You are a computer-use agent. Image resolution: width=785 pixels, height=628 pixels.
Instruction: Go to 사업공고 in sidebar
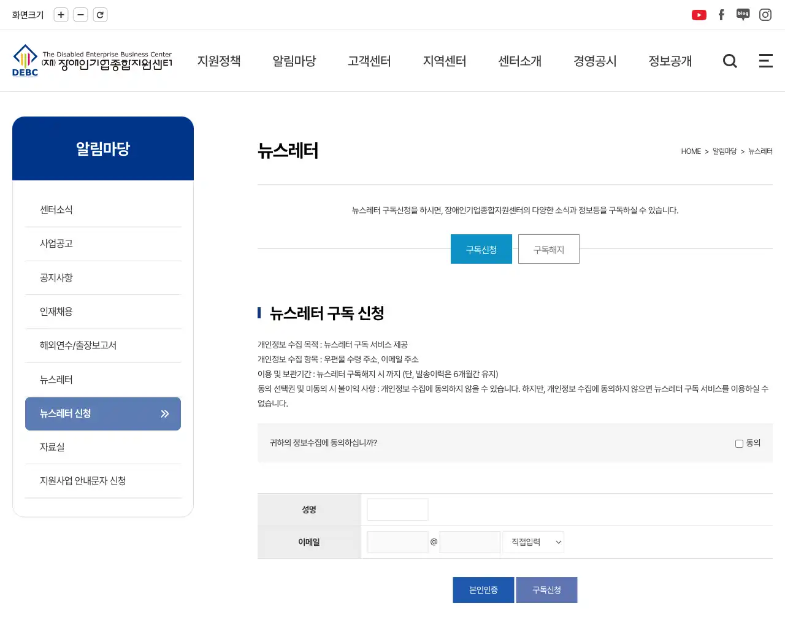[x=103, y=243]
